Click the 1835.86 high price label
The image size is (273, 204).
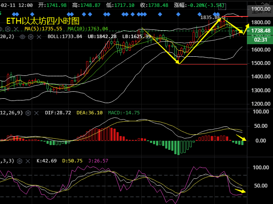pyautogui.click(x=210, y=18)
